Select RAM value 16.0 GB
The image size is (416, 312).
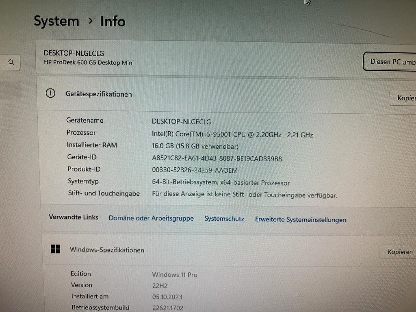195,146
